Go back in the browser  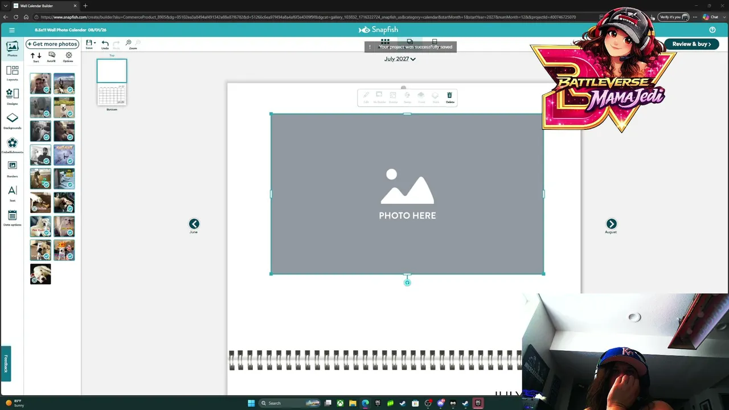6,17
